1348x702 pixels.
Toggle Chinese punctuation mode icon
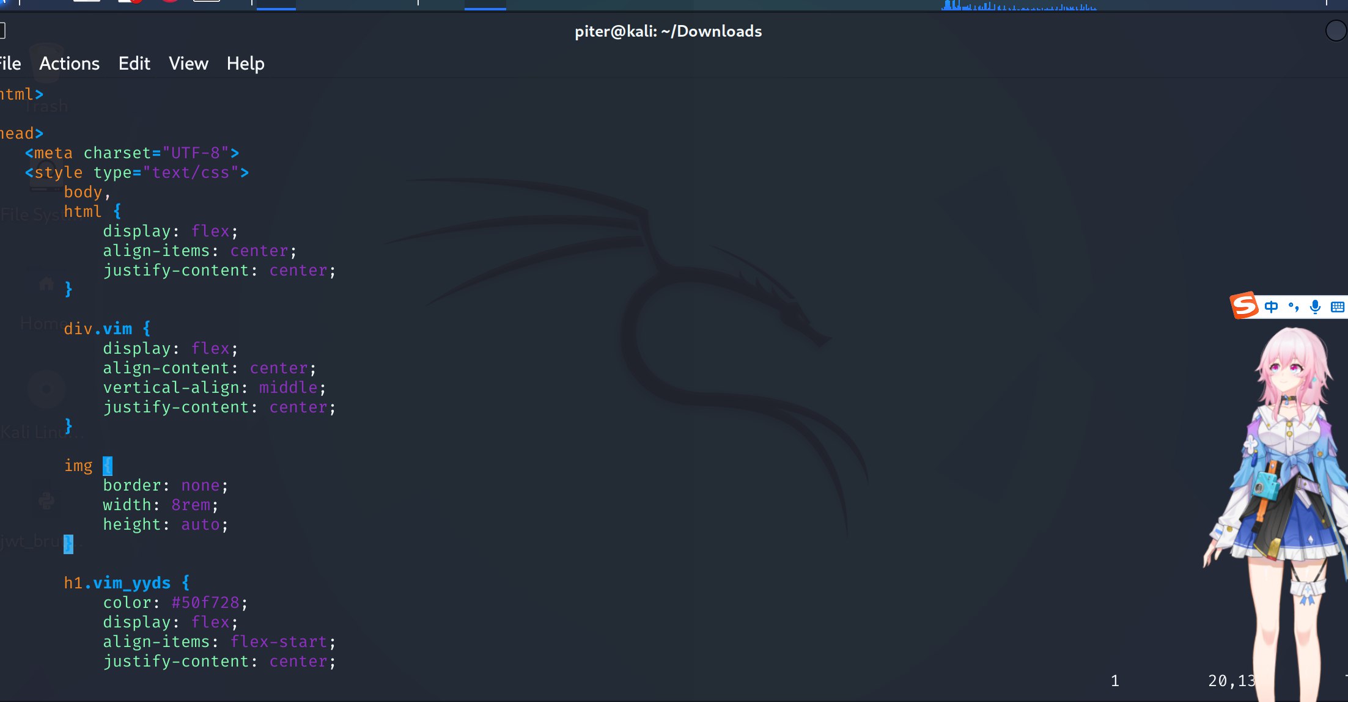[1294, 307]
